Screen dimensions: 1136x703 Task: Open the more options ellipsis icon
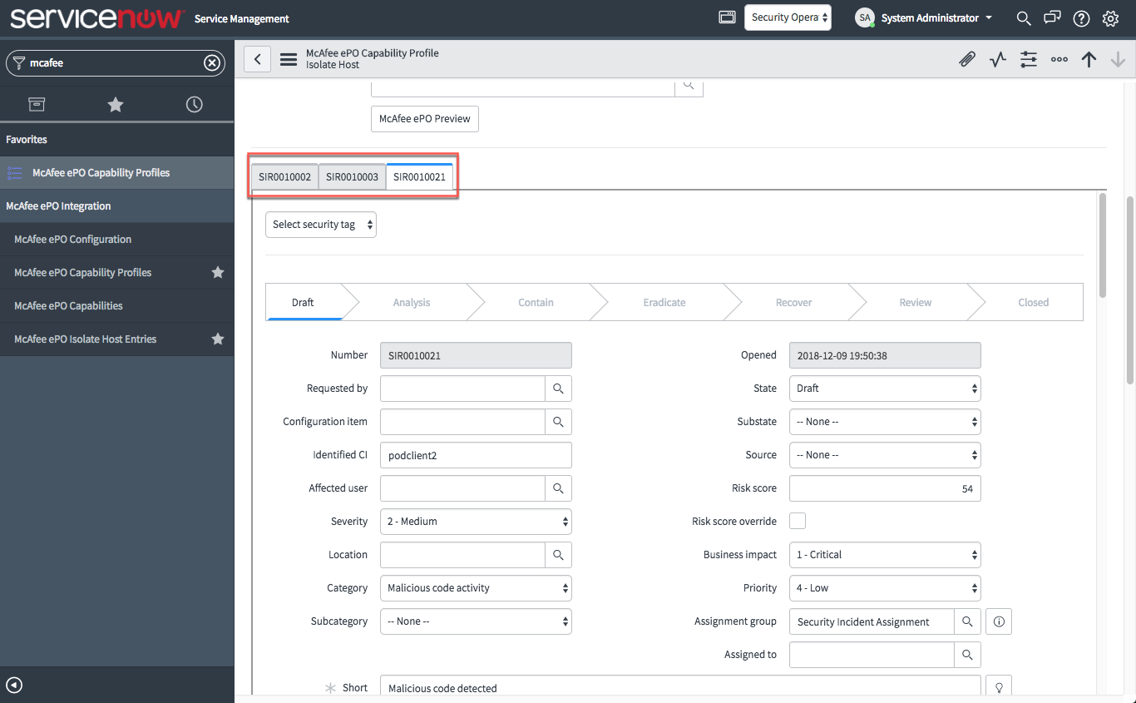pos(1059,59)
